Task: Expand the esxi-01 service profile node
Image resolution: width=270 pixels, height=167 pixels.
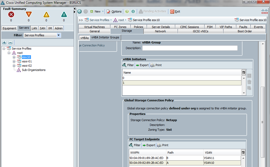Action: tap(14, 61)
